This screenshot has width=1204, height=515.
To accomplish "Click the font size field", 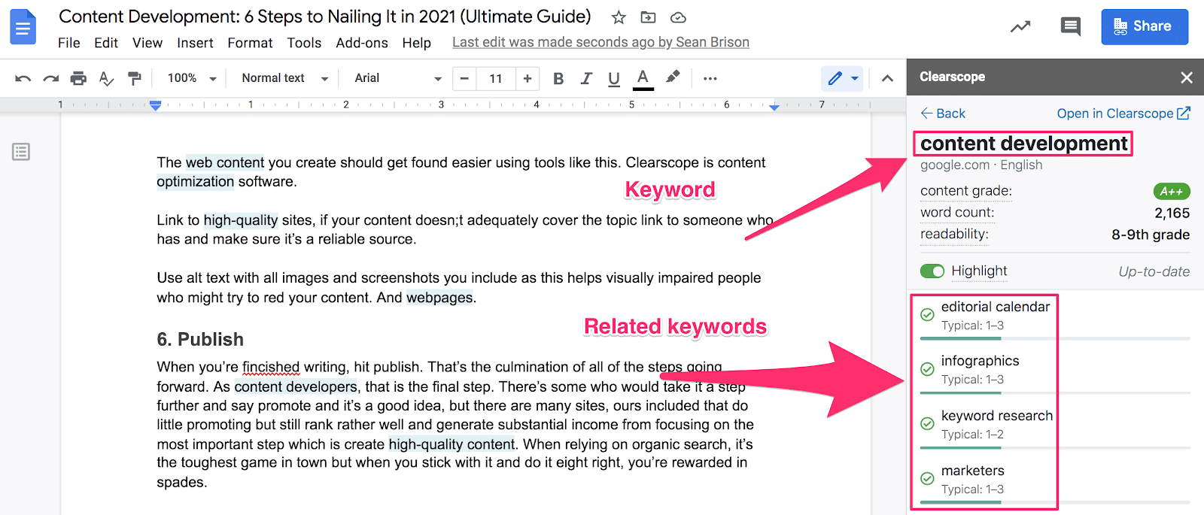I will [x=496, y=78].
